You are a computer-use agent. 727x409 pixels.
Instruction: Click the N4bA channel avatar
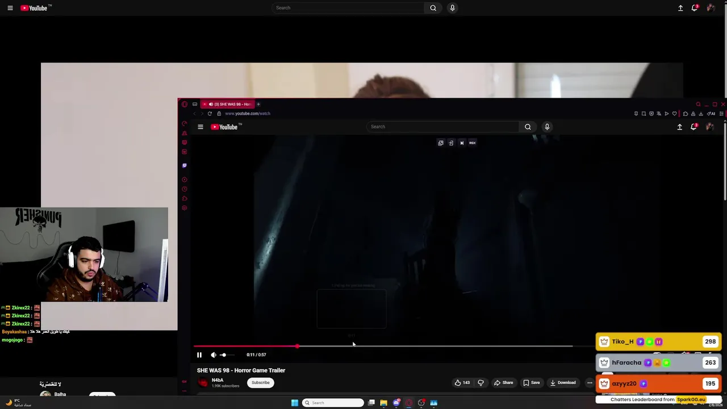203,383
